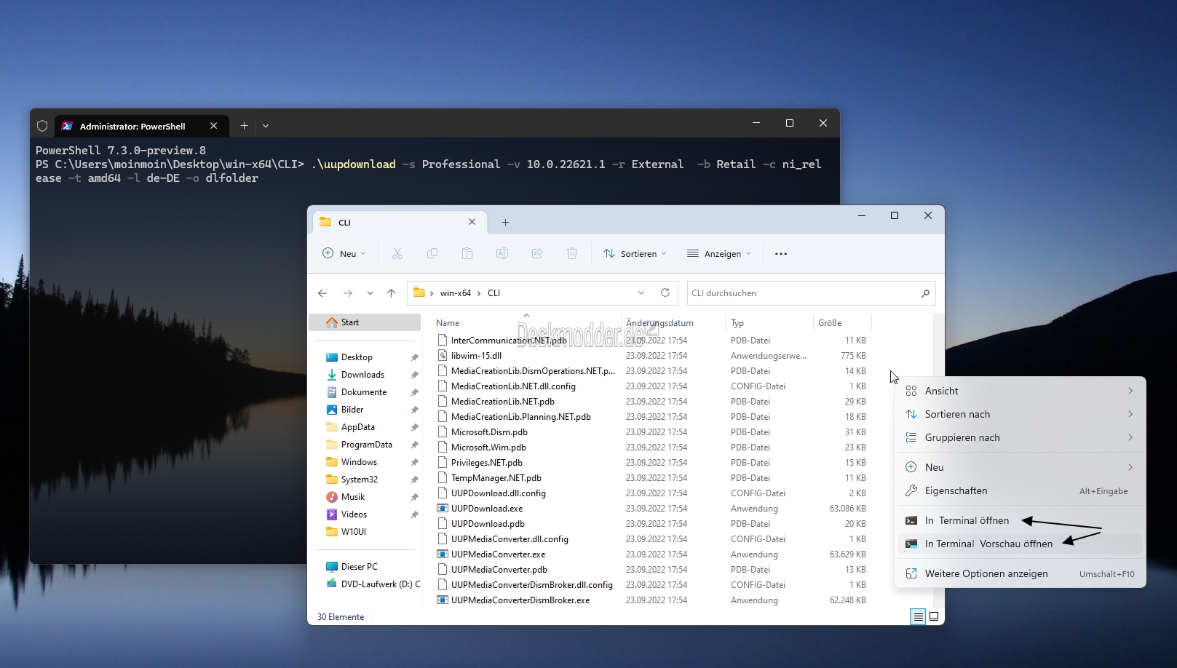Select Start in navigation pane

(x=365, y=322)
